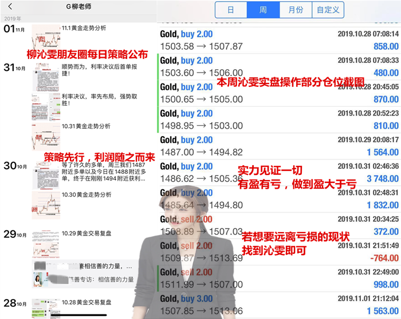Open post starting 等了许久的多单
This screenshot has width=401, height=319.
click(x=104, y=172)
